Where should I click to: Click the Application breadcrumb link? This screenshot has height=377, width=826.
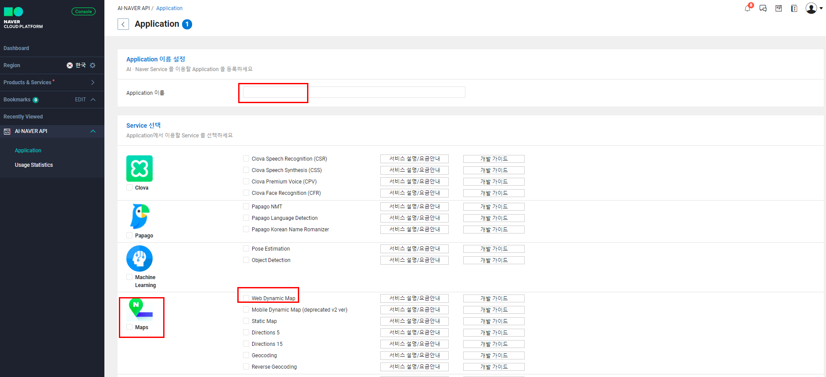tap(169, 8)
